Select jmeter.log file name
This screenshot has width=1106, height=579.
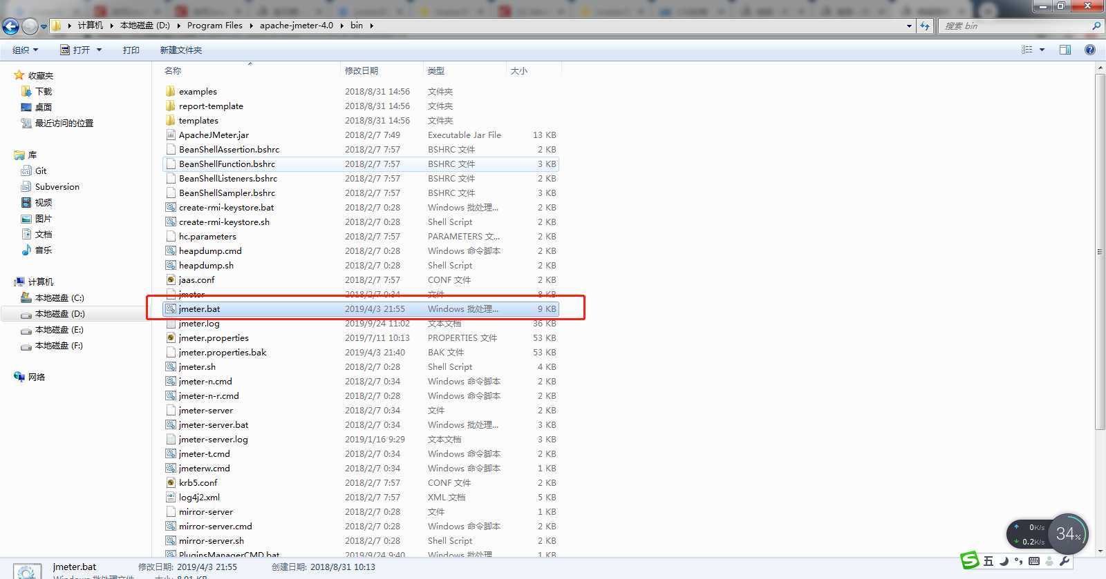[x=199, y=323]
